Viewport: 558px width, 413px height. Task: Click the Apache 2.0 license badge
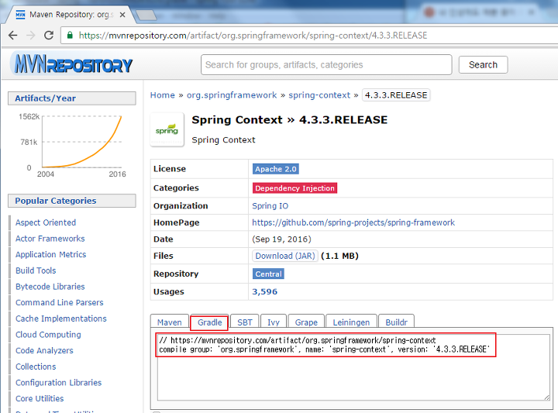(276, 169)
